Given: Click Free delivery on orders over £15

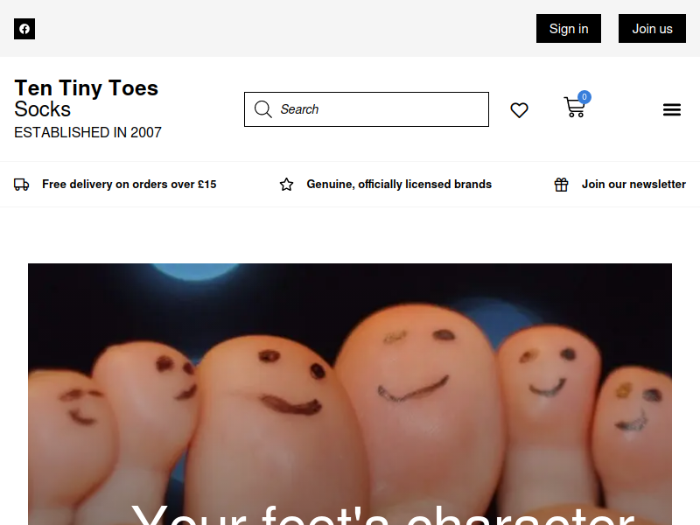Looking at the screenshot, I should pyautogui.click(x=129, y=185).
